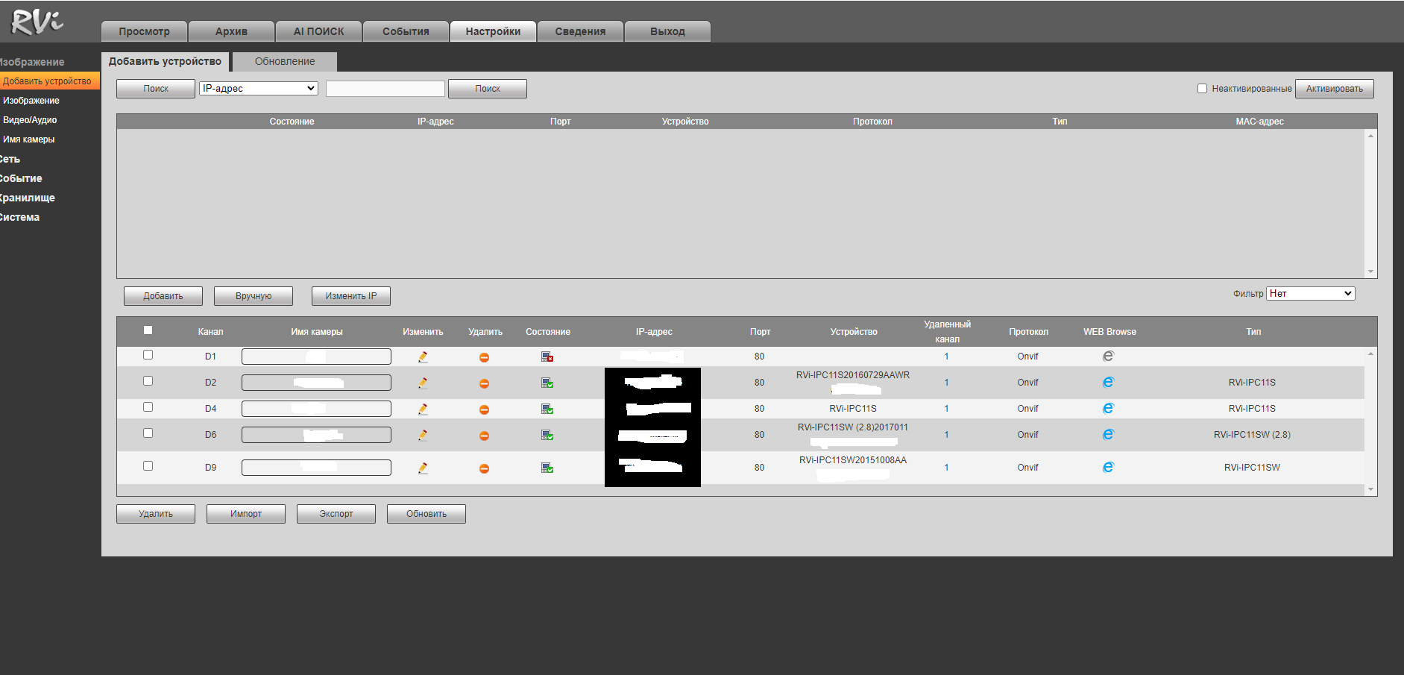
Task: Expand the Хранилище section in the sidebar
Action: pos(28,198)
